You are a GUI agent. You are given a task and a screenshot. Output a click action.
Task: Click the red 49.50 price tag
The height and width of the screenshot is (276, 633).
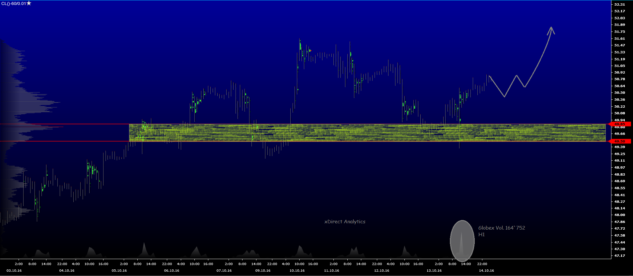click(x=619, y=141)
